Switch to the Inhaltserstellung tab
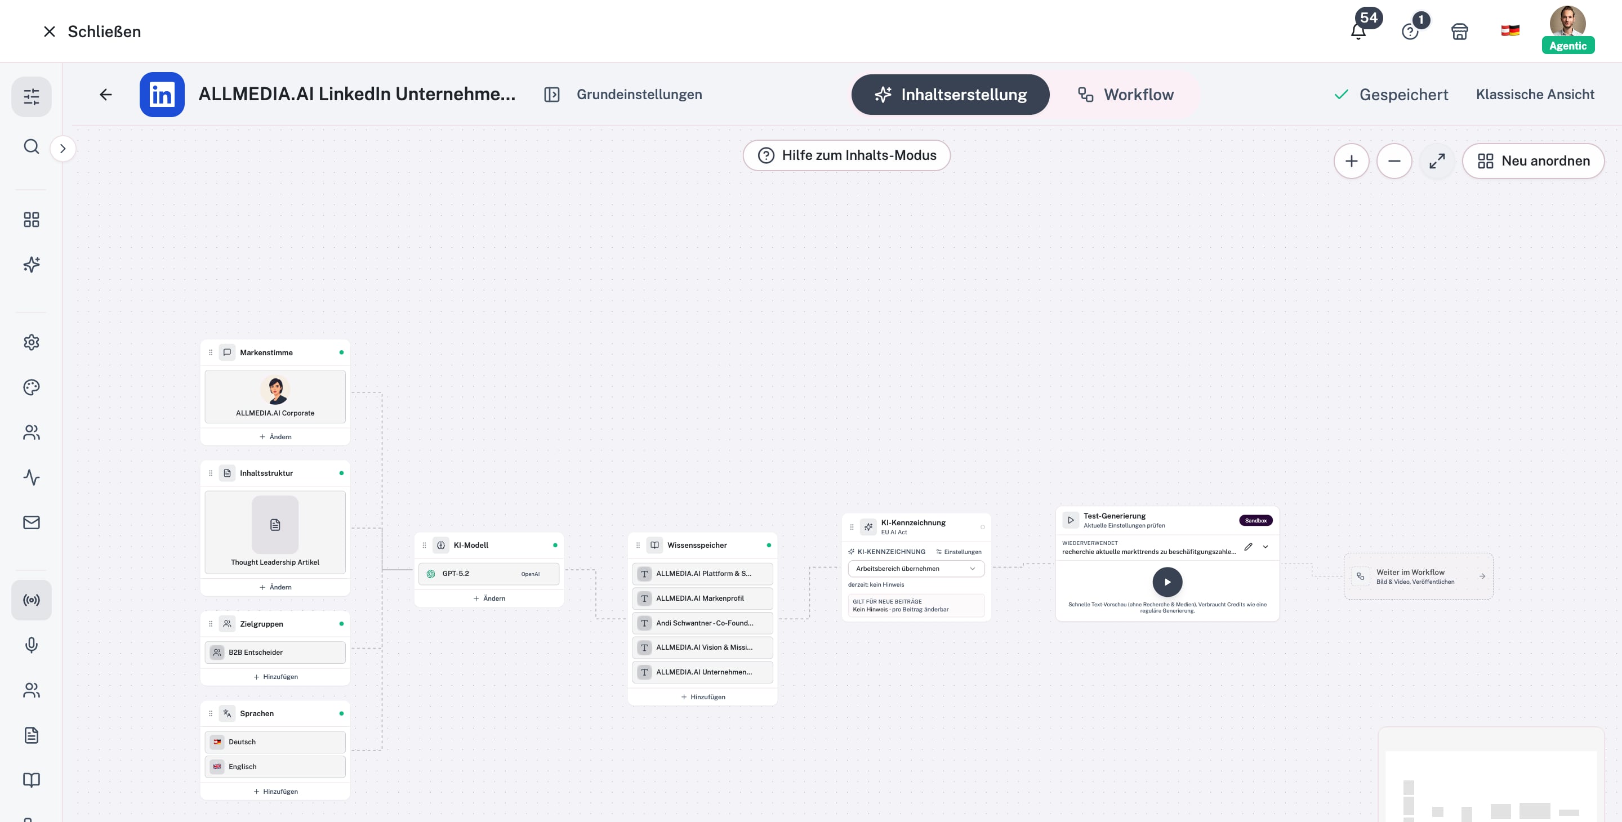This screenshot has height=822, width=1622. (x=950, y=95)
